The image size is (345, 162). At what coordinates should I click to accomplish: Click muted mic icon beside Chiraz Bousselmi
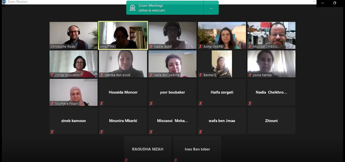click(52, 75)
